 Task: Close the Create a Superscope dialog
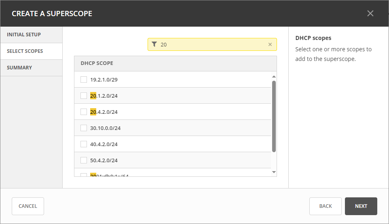click(x=370, y=13)
